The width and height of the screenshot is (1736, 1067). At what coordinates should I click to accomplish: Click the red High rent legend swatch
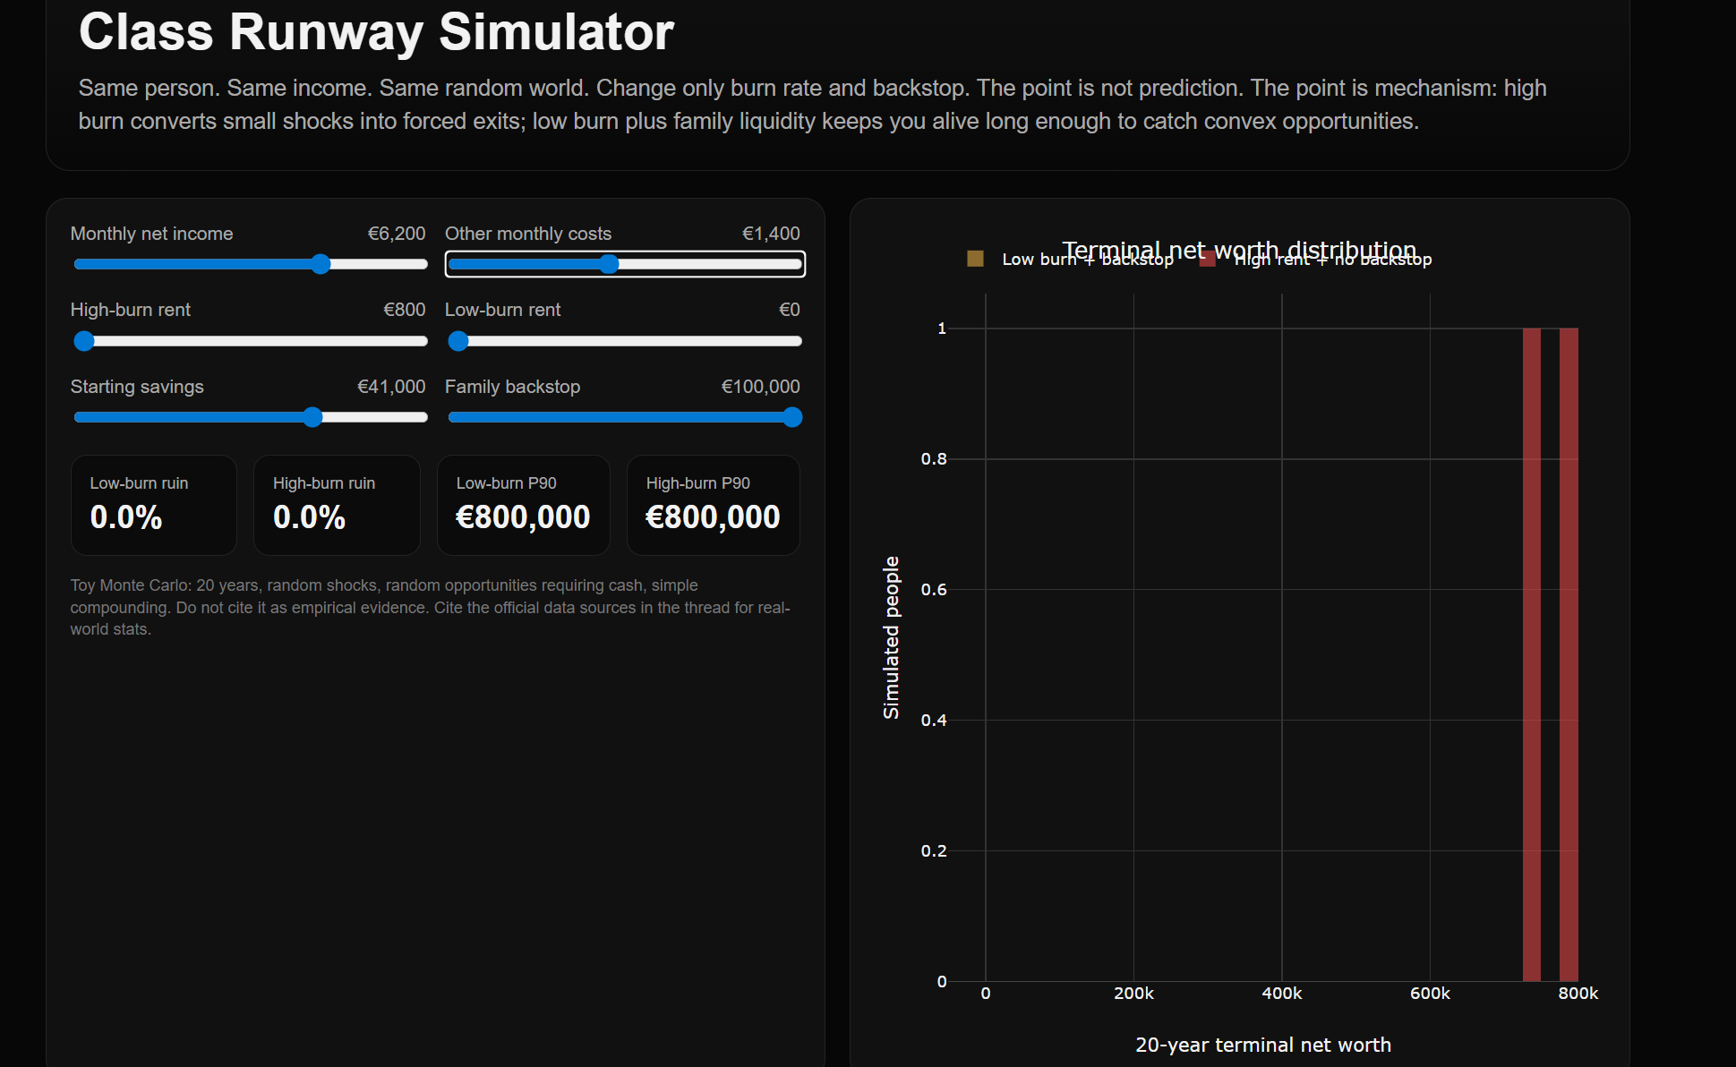click(x=1207, y=259)
